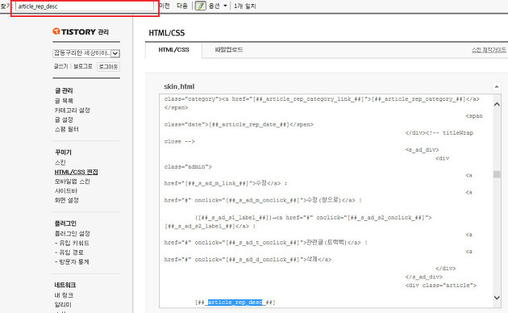Open 알리미 menu item

[x=63, y=304]
